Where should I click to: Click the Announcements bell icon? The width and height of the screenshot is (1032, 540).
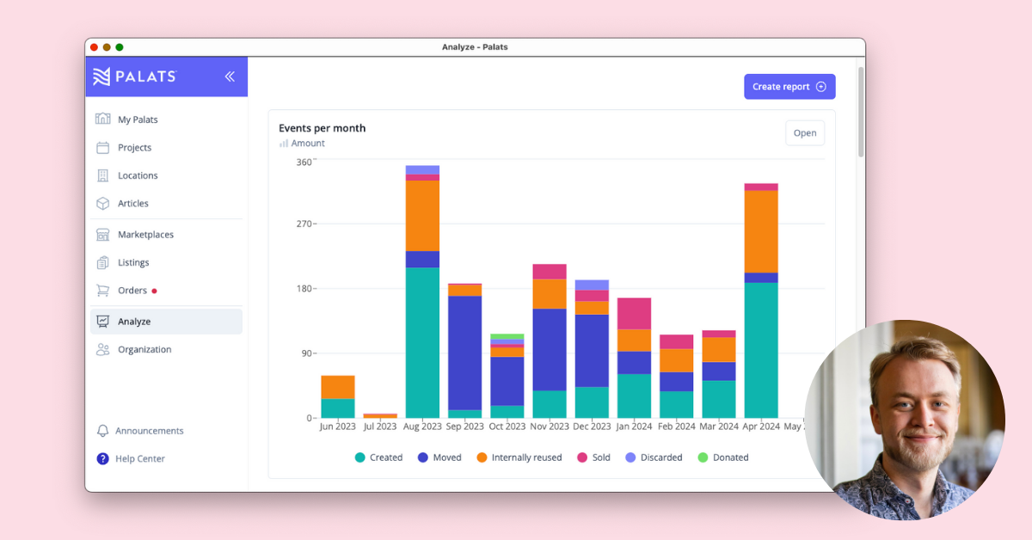tap(103, 431)
